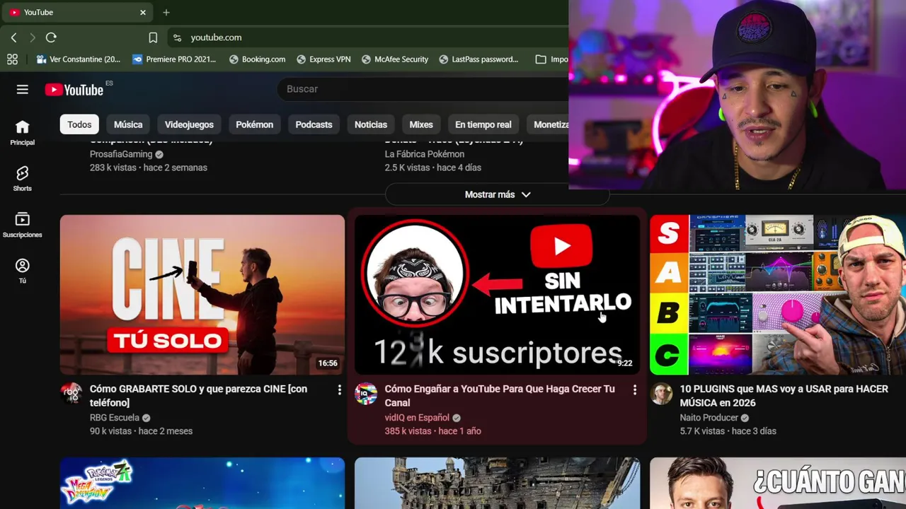Open new browser tab with plus
906x509 pixels.
166,12
